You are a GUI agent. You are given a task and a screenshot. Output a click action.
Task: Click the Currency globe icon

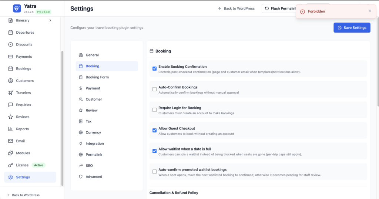[x=81, y=132]
